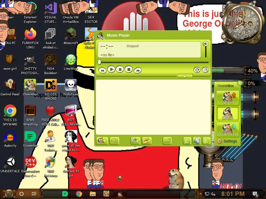Select the THIS IS SPYWARE Chrome icon
The image size is (266, 199).
pos(10,115)
